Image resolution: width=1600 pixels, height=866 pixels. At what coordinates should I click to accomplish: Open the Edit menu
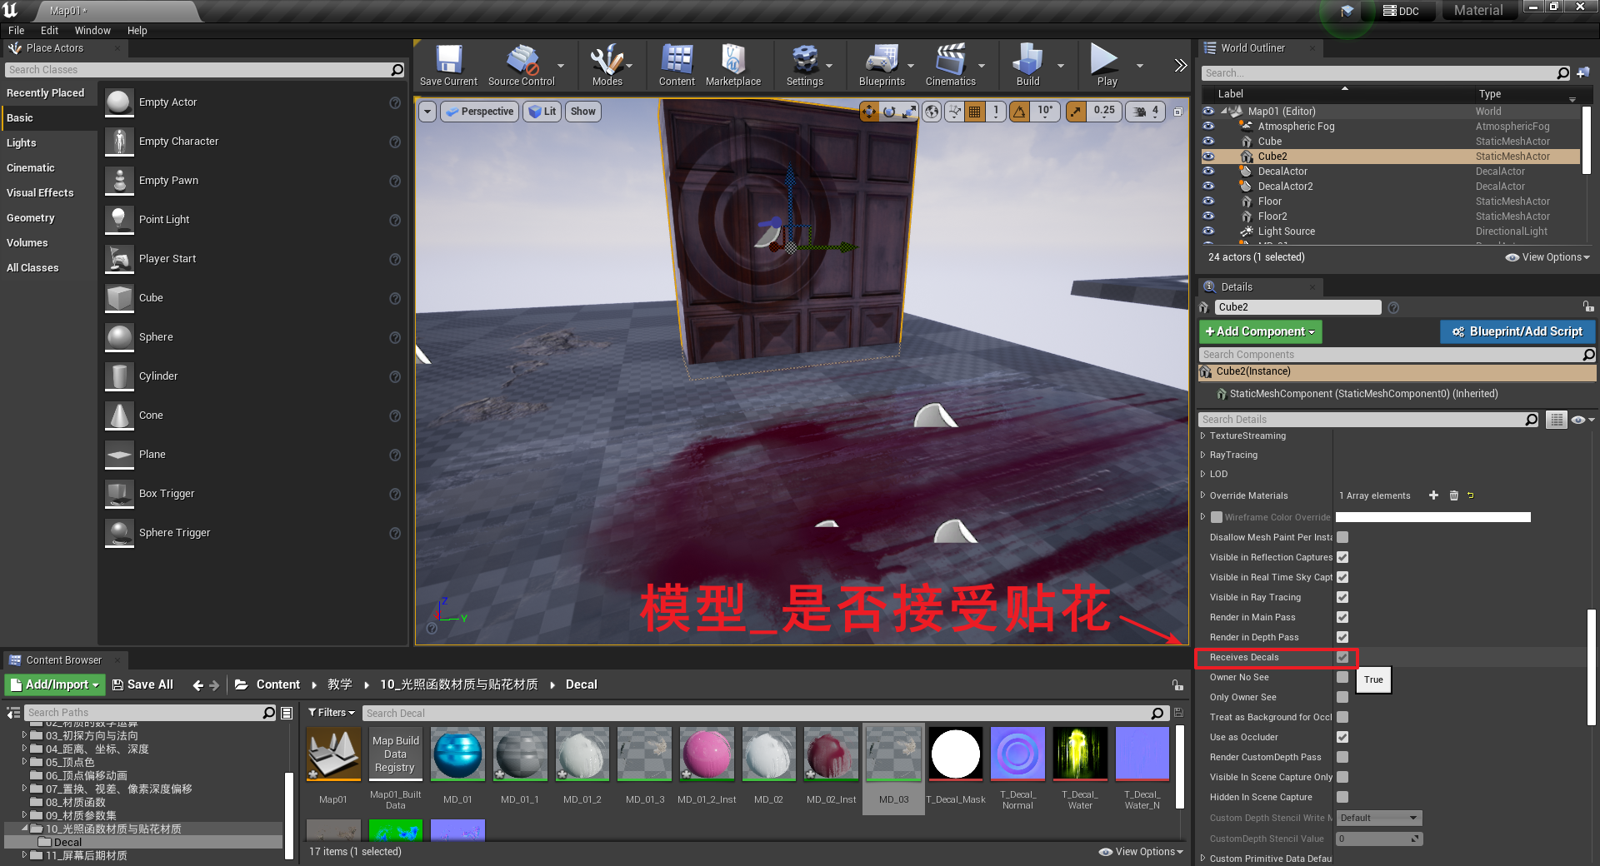click(49, 30)
